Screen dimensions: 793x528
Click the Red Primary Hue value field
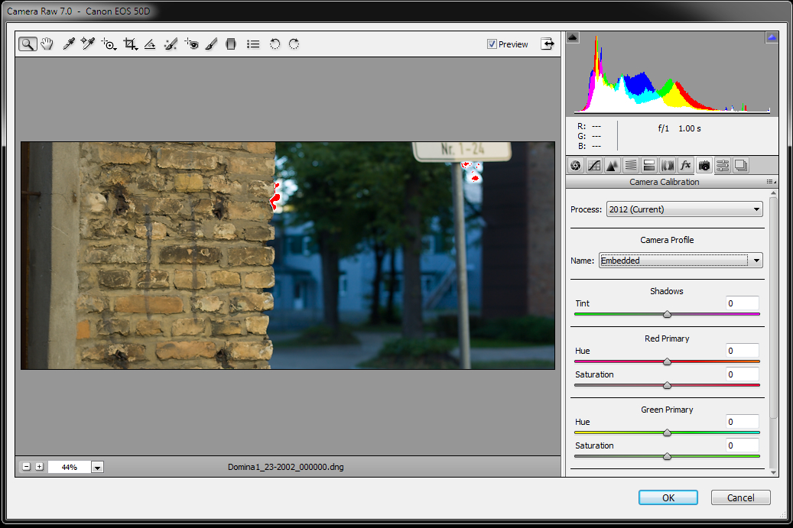point(743,351)
